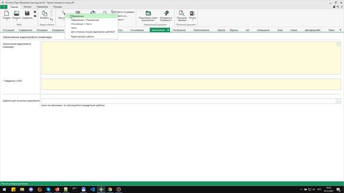Click the green application menu button

(4, 7)
